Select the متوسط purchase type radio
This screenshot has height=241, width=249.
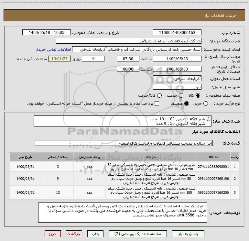(187, 104)
